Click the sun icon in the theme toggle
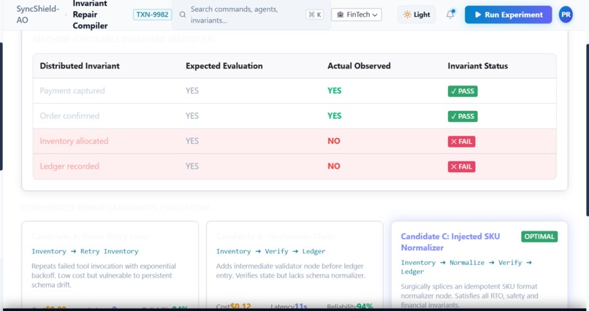589x311 pixels. pyautogui.click(x=407, y=15)
